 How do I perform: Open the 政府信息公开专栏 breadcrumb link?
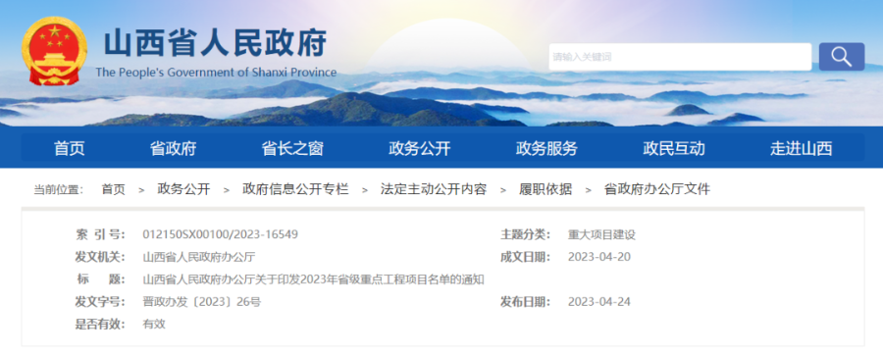click(x=295, y=189)
